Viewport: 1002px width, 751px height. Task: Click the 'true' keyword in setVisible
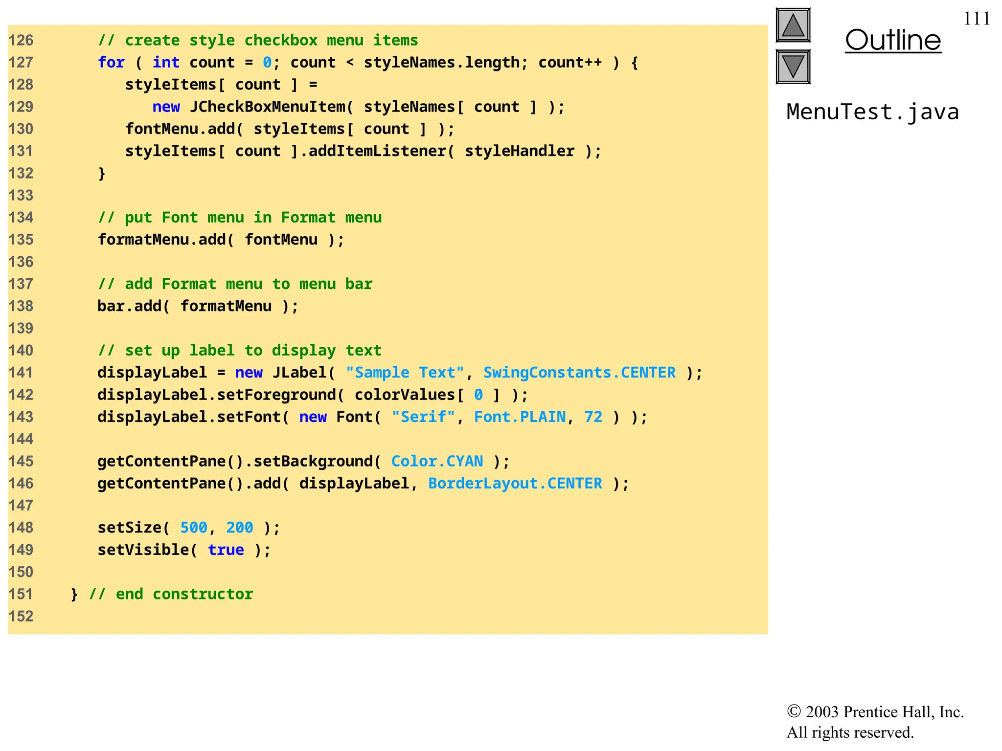pos(226,550)
